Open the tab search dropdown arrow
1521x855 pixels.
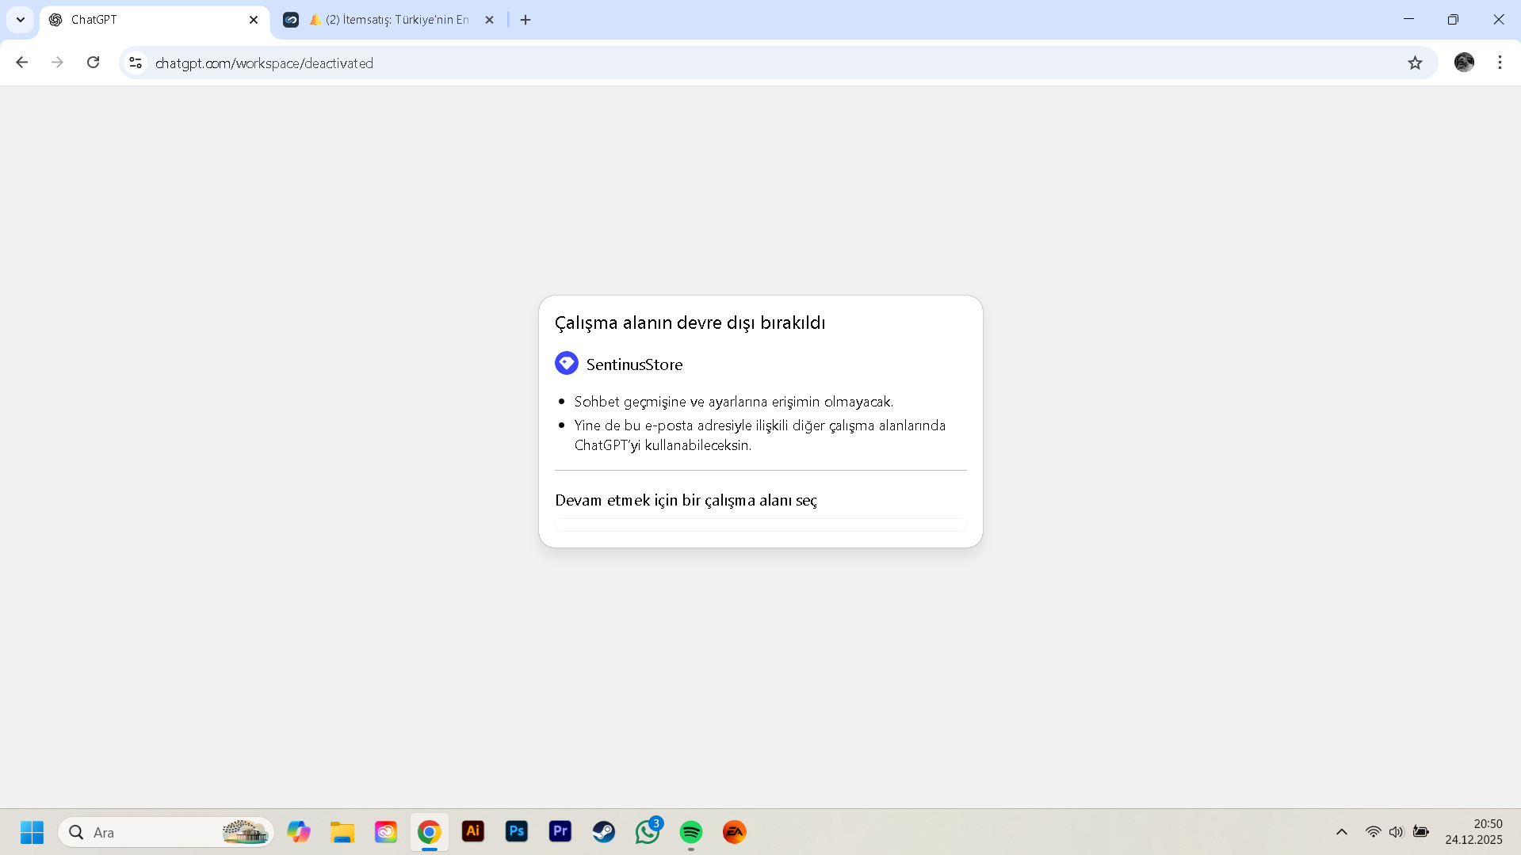pos(21,20)
